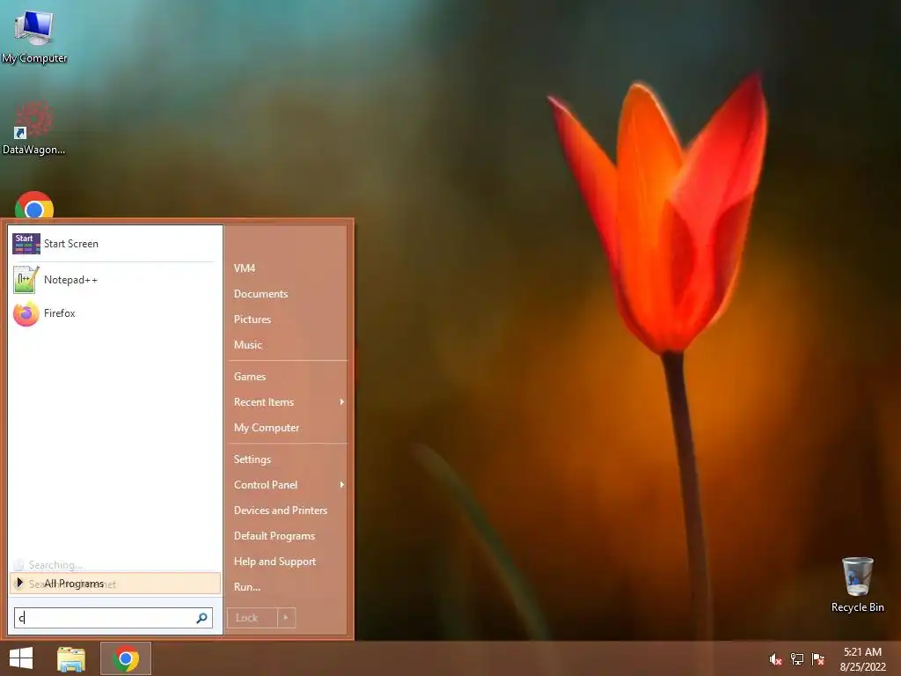Click the Start Screen label text

tap(71, 244)
